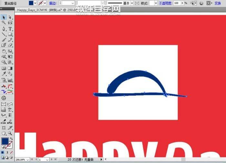
Task: Click the 变换 transform link
Action: (x=218, y=3)
